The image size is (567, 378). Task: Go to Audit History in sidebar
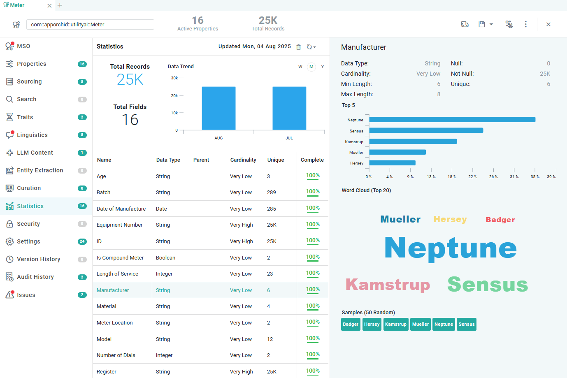35,277
